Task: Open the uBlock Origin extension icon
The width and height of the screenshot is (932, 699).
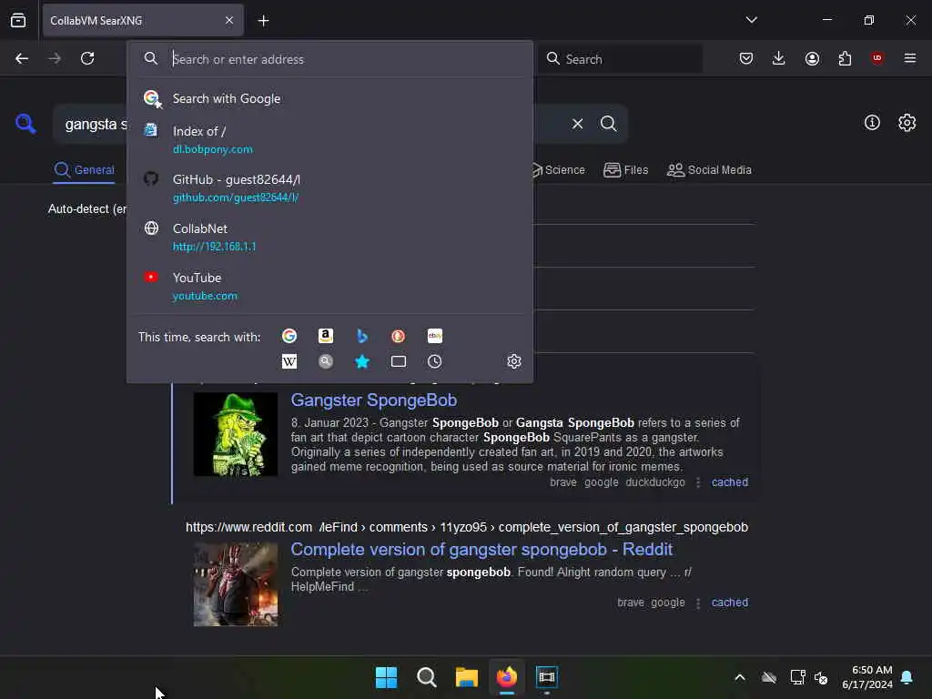Action: (877, 58)
